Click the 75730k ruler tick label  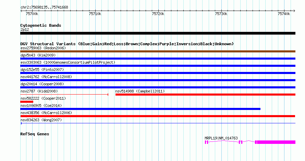click(221, 14)
